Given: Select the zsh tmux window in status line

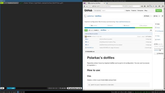Looking at the screenshot, I should tap(11, 88).
